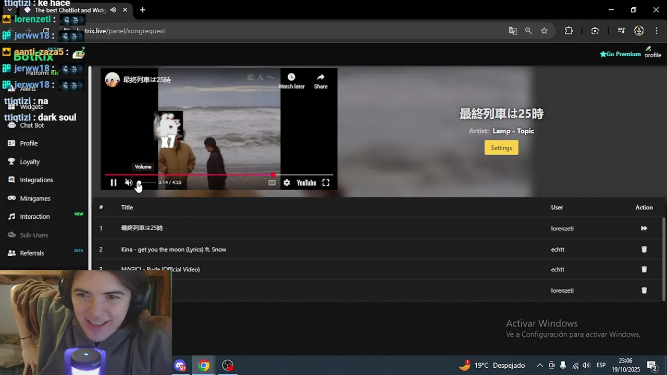Screen dimensions: 667x375
Task: Seek on the red video progress bar
Action: click(219, 175)
